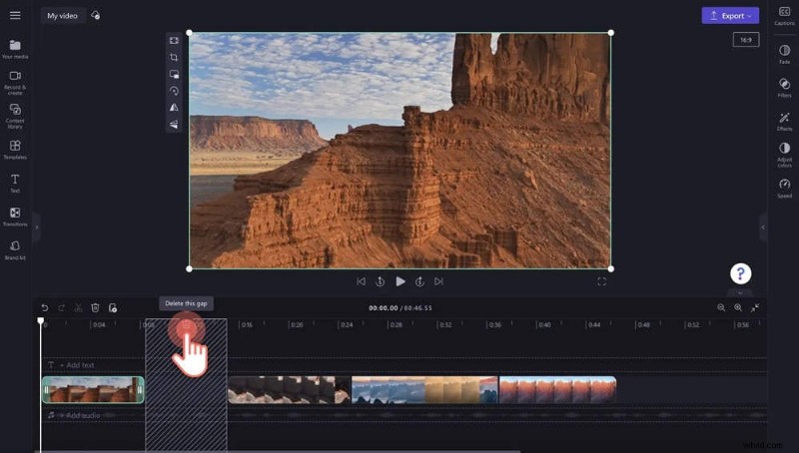Click the Flip horizontal tool

click(174, 108)
